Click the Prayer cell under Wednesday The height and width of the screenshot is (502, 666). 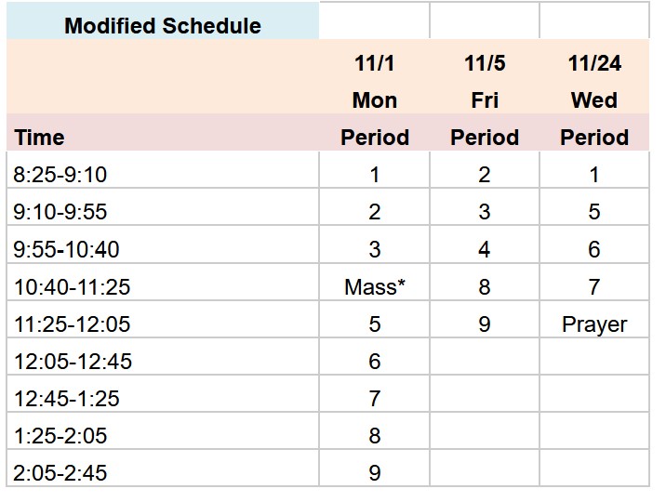(593, 324)
